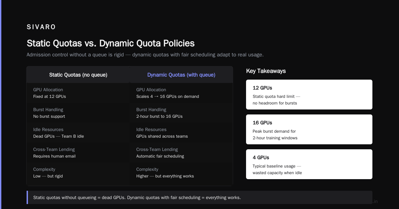Click the '12 GPUs' takeaway card title
This screenshot has height=209, width=399.
click(262, 88)
